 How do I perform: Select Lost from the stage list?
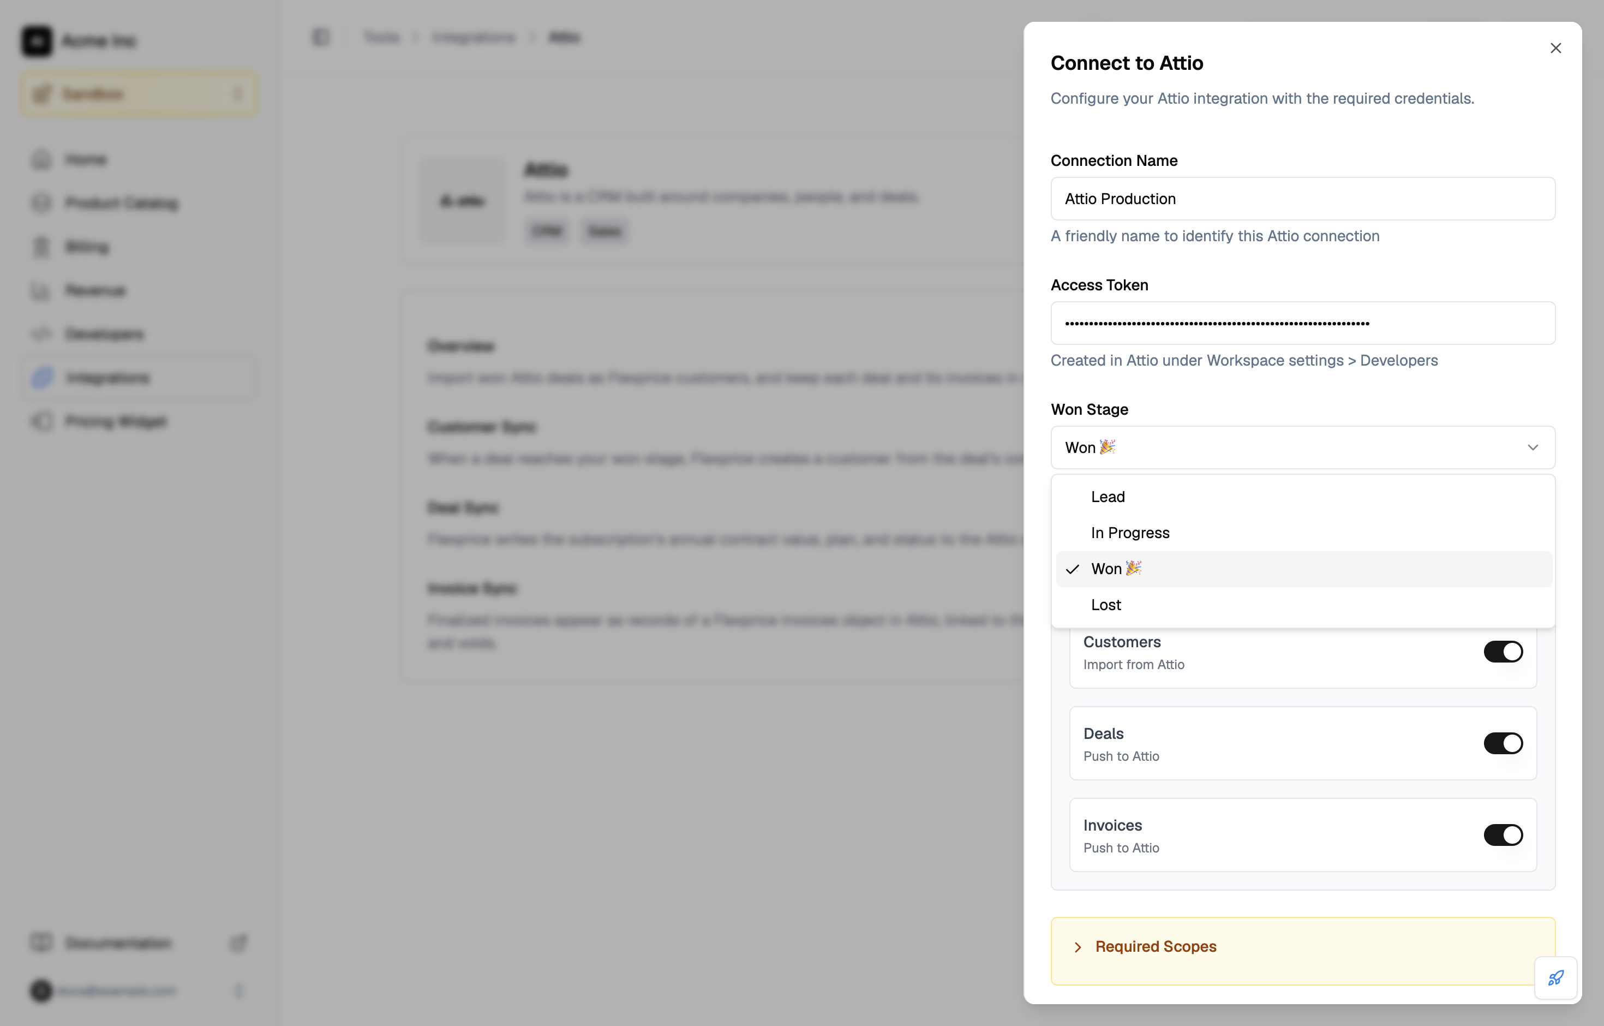[1303, 605]
